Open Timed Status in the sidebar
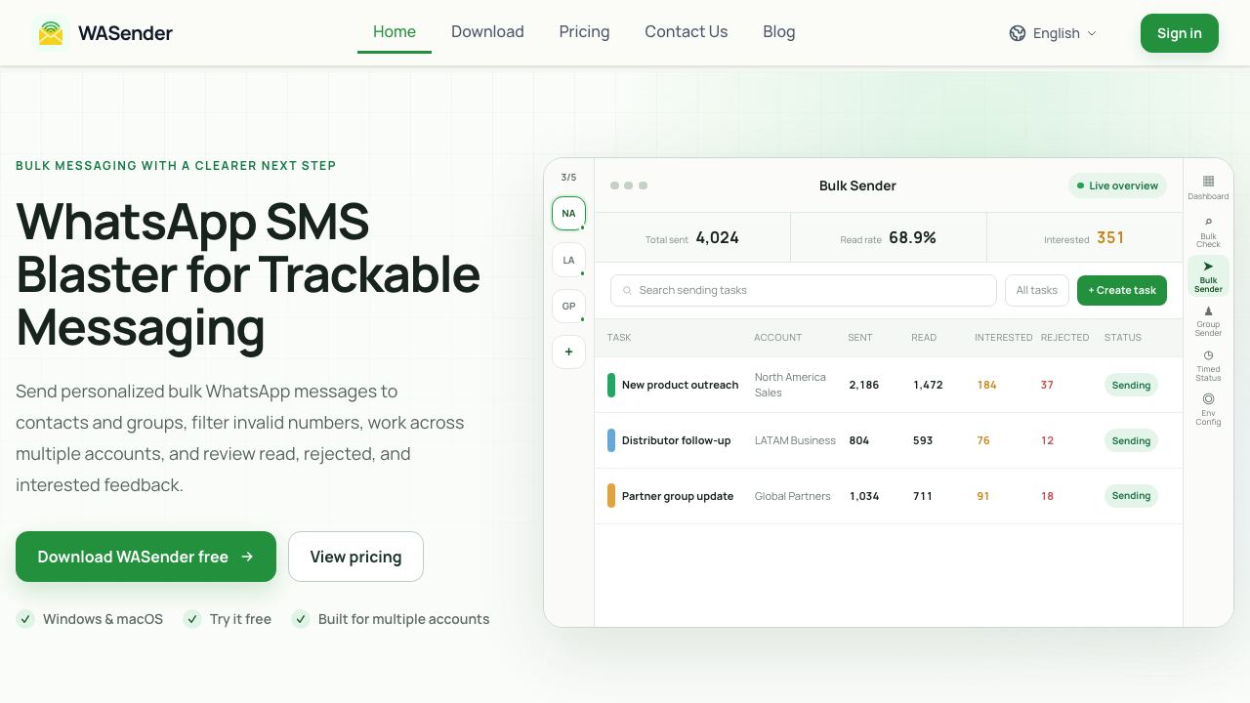The width and height of the screenshot is (1250, 703). 1208,366
